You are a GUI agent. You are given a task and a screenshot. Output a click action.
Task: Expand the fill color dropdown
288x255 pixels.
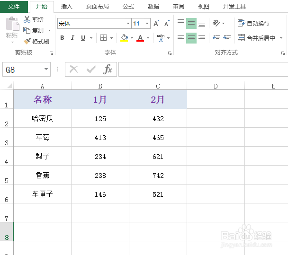[132, 38]
